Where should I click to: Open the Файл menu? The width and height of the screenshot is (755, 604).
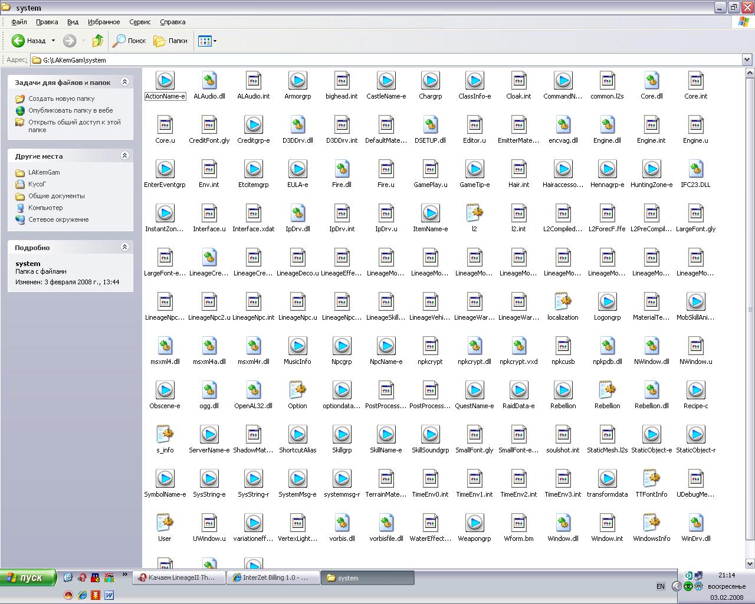point(19,22)
